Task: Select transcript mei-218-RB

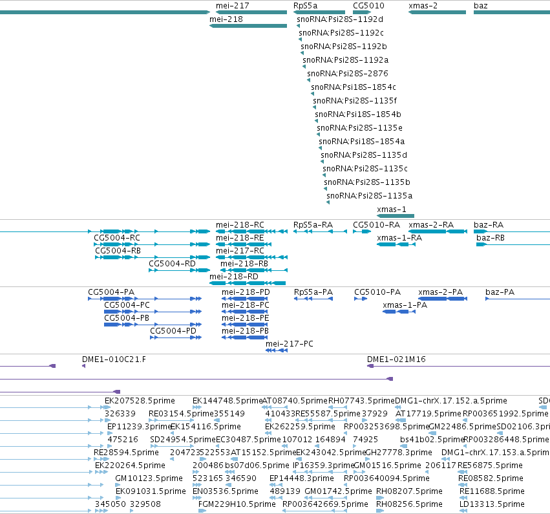Action: click(244, 264)
